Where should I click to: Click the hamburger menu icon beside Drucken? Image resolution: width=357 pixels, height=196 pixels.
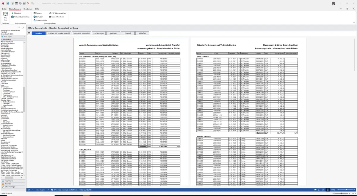pos(29,33)
